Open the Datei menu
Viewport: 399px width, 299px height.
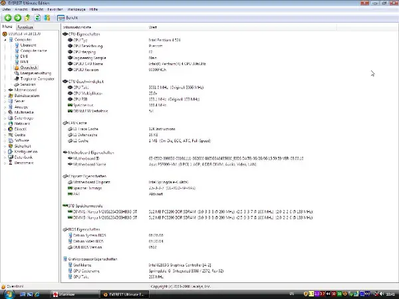(7, 9)
